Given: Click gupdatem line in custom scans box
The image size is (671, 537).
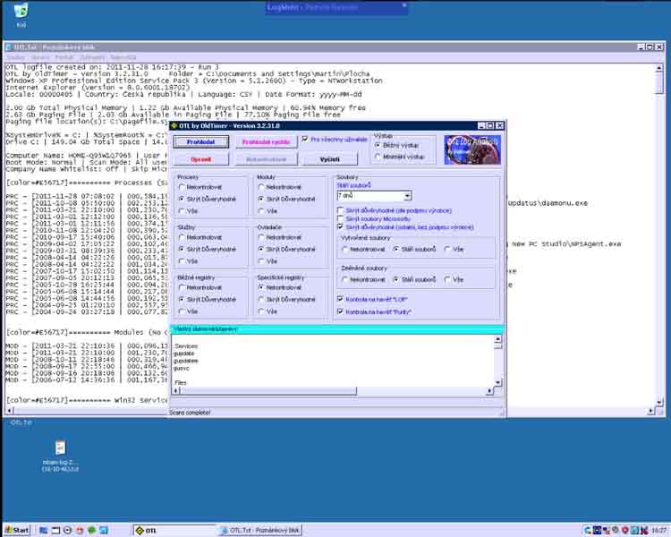Looking at the screenshot, I should [x=186, y=361].
